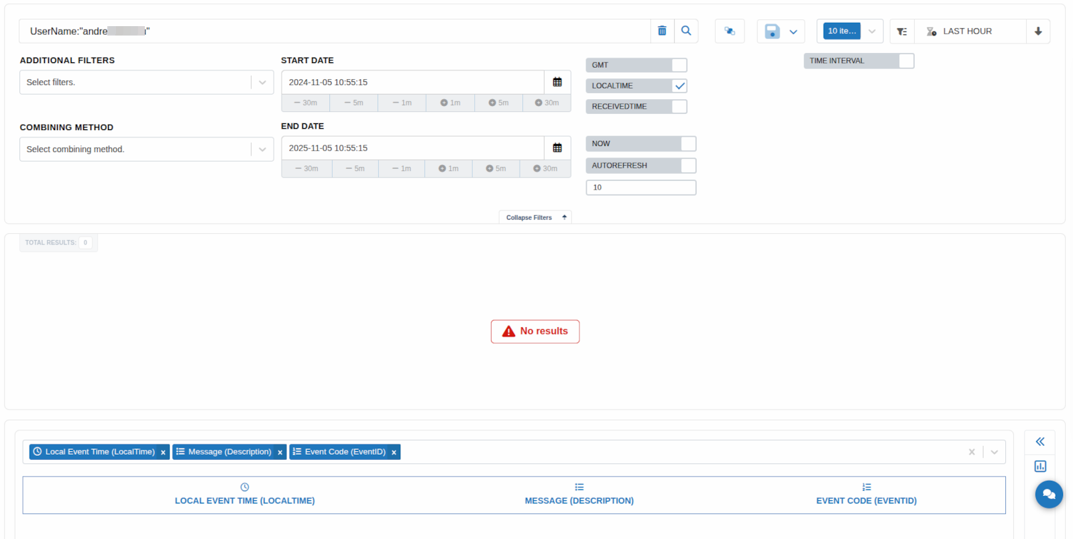Click the LAST HOUR time range button
Image resolution: width=1073 pixels, height=539 pixels.
pos(967,32)
